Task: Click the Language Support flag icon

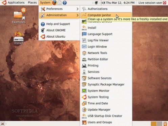Action: (x=84, y=34)
